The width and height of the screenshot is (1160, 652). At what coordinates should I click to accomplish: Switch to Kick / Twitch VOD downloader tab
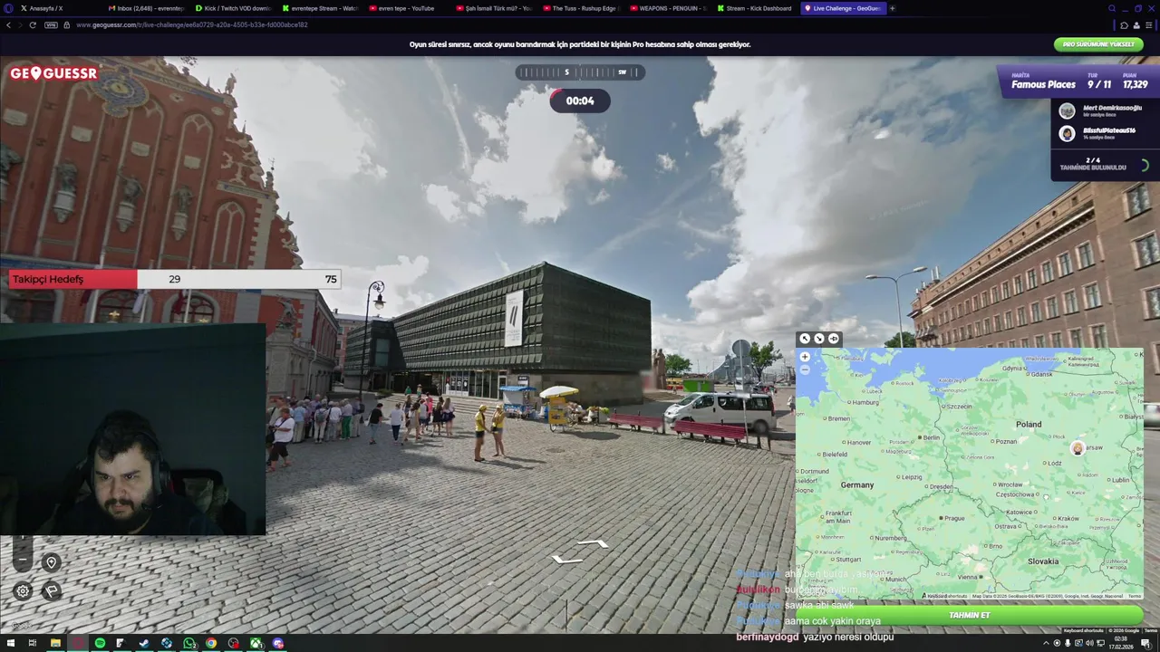click(234, 8)
